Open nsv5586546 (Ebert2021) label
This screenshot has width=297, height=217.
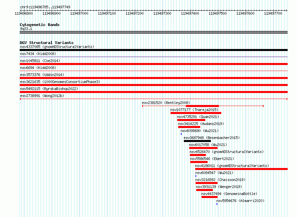pos(212,159)
